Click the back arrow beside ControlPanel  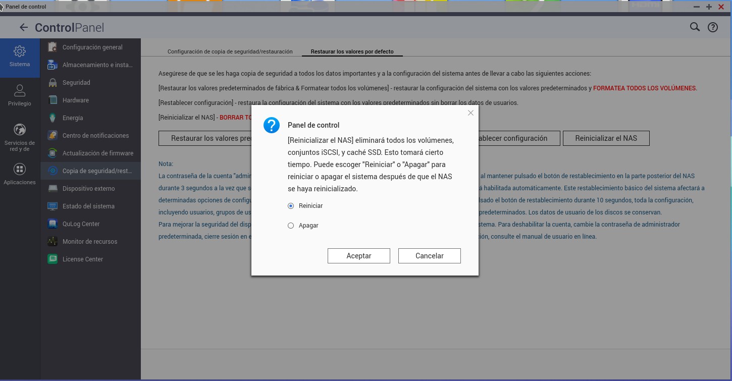(23, 27)
